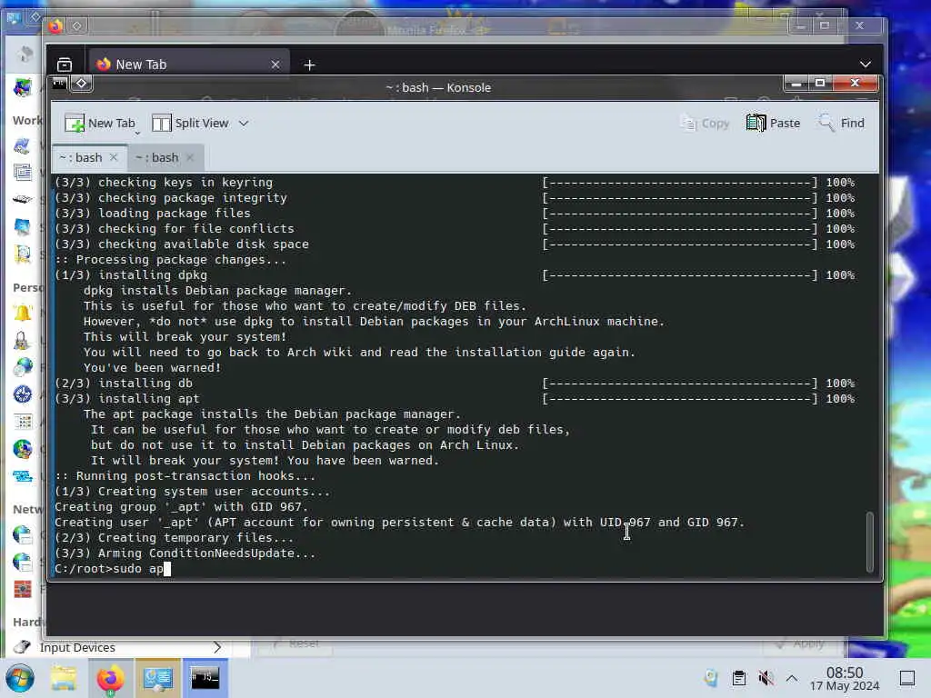This screenshot has width=931, height=698.
Task: Click text 'This will break your system!'
Action: coord(185,336)
